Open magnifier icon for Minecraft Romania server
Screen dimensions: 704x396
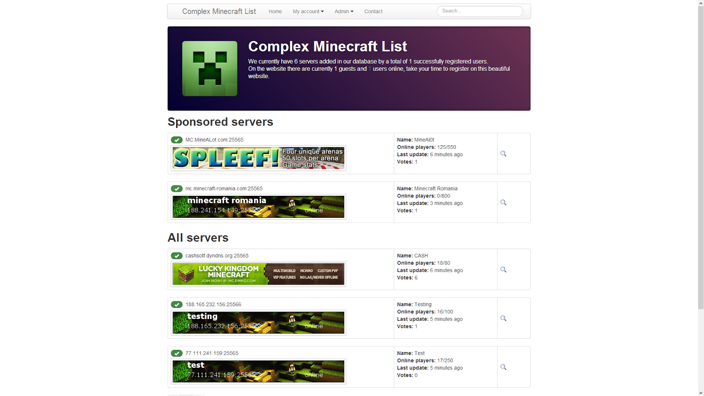pyautogui.click(x=503, y=202)
